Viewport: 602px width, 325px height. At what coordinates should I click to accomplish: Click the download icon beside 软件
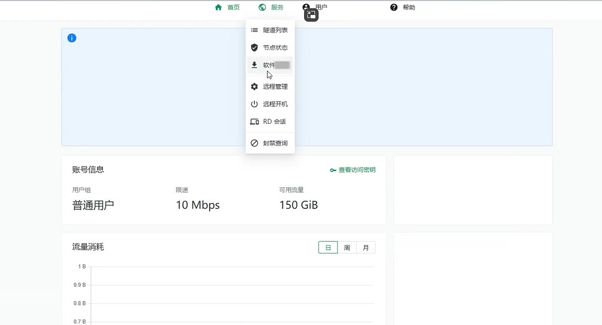(254, 65)
